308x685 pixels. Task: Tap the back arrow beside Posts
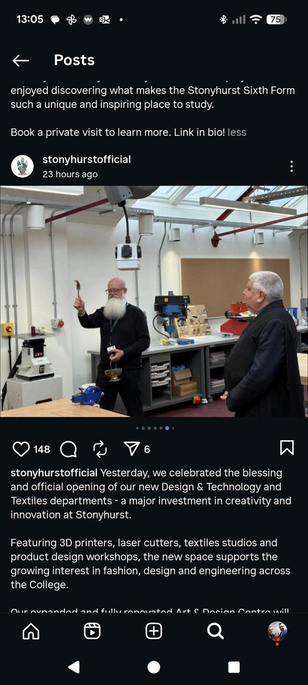(x=21, y=61)
